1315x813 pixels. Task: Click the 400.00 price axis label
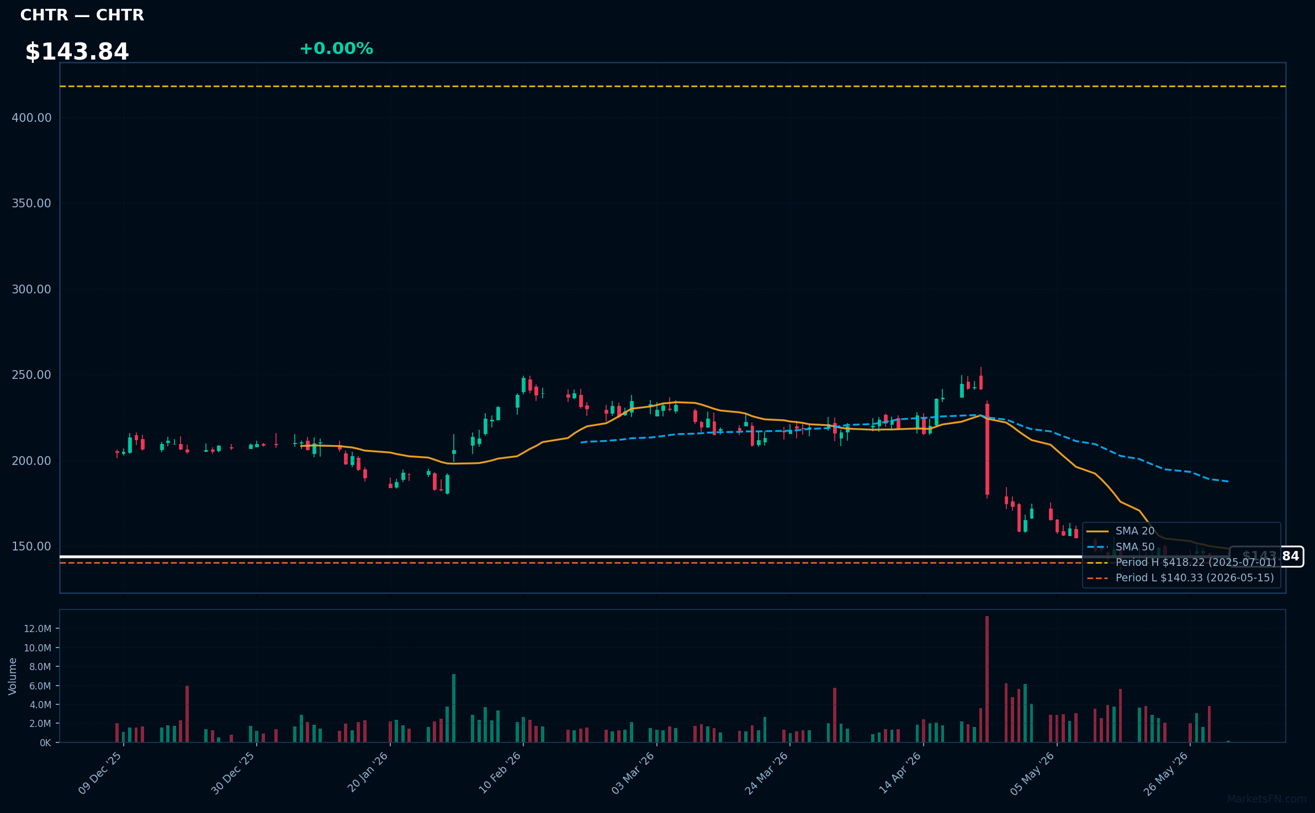pyautogui.click(x=31, y=117)
